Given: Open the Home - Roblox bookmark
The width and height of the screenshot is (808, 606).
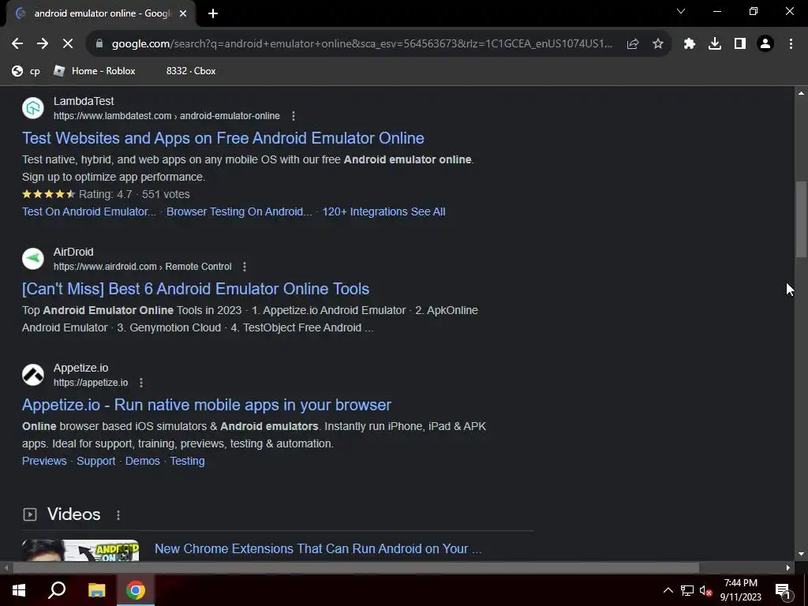Looking at the screenshot, I should (x=95, y=71).
